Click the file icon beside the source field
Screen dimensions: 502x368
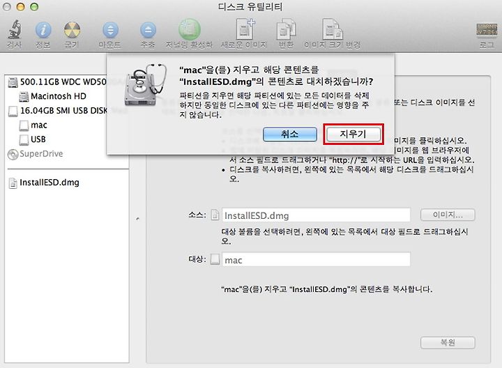pyautogui.click(x=215, y=215)
